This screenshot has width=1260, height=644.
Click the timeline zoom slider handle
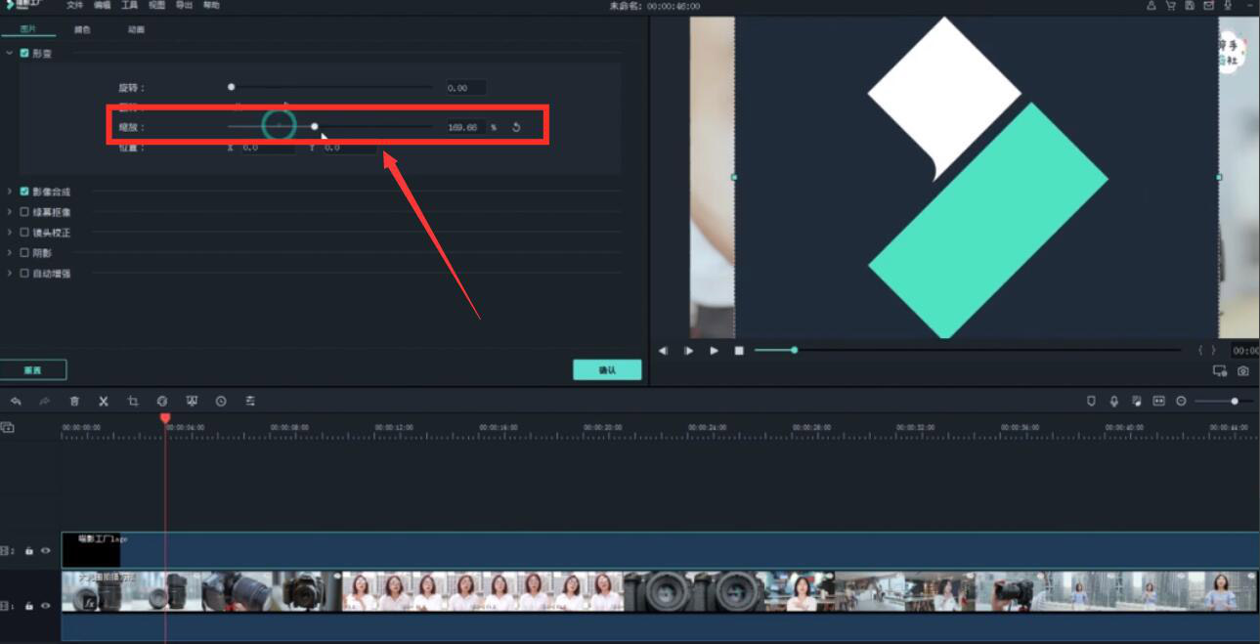pos(1235,402)
